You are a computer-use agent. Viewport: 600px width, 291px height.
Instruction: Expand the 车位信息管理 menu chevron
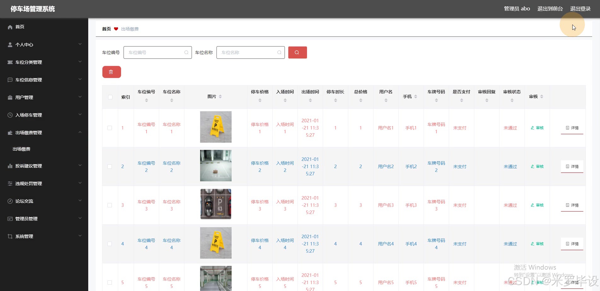[x=80, y=79]
